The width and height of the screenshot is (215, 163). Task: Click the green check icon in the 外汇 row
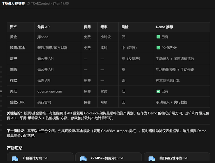tap(158, 91)
